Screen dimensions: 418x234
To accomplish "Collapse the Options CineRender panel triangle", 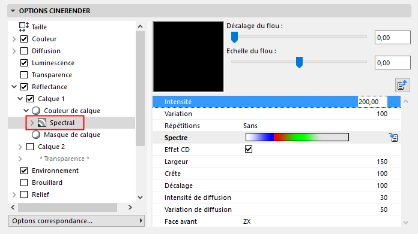I will (x=13, y=11).
